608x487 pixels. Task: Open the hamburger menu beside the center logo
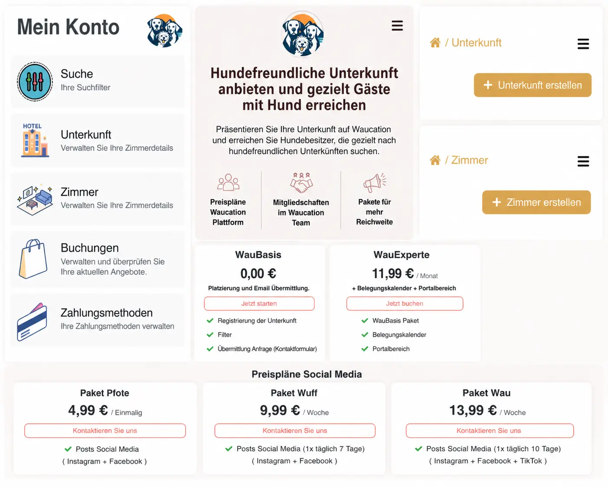point(397,26)
